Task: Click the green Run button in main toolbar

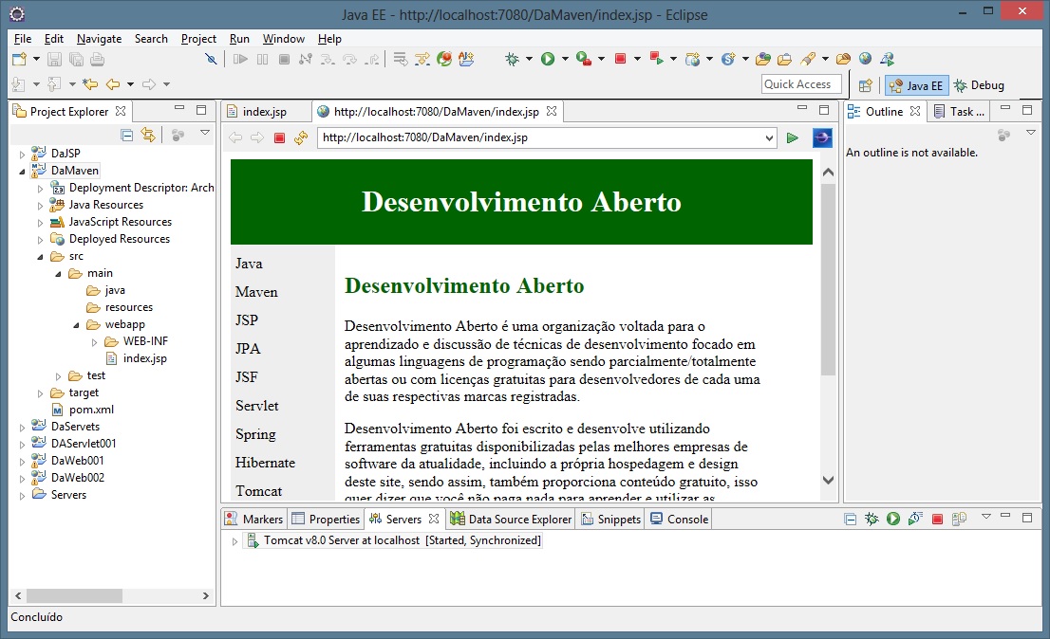Action: 548,59
